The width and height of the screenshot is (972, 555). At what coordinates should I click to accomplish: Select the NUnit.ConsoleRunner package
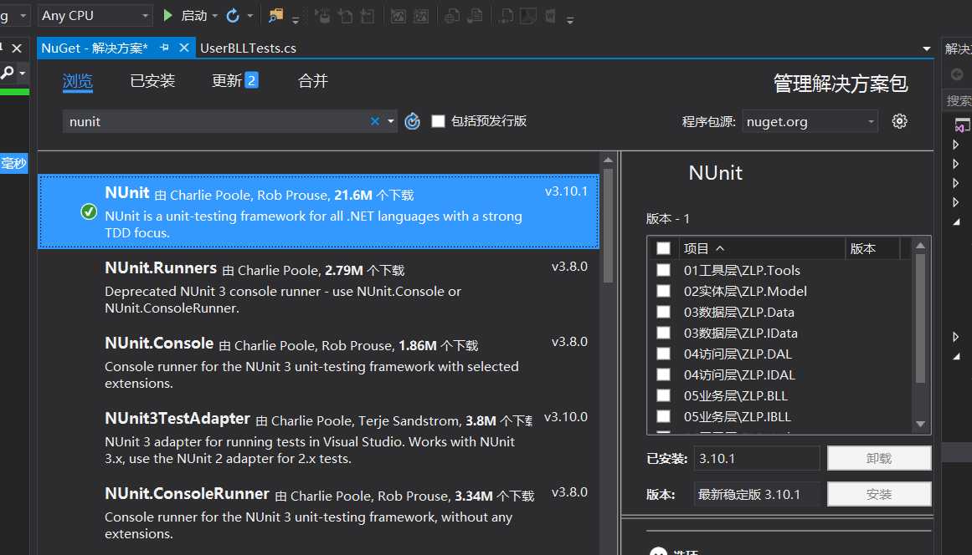click(319, 512)
